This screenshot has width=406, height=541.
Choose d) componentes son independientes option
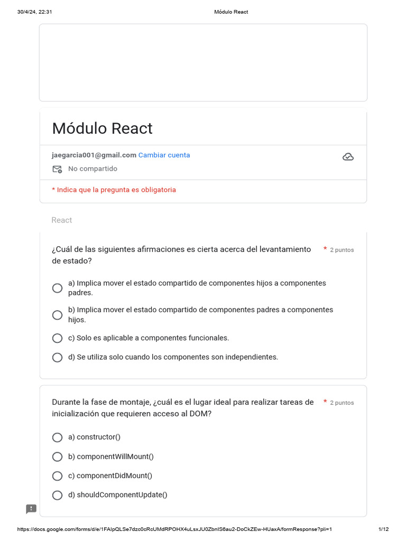(x=57, y=358)
